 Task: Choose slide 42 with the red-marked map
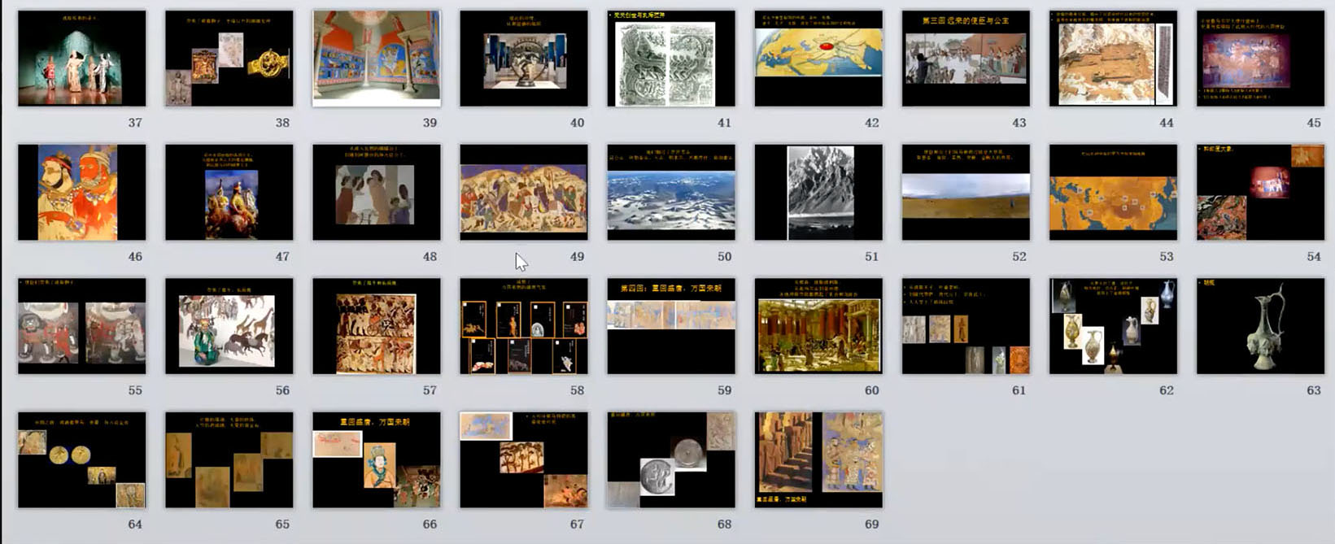[x=818, y=59]
